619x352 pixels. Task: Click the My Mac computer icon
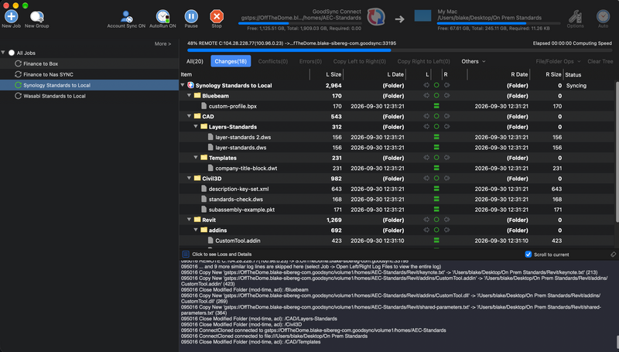(422, 15)
